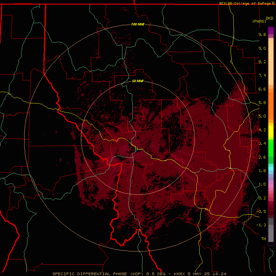Click the 'KMSX 5 MAY 25 18:24' timestamp
This screenshot has width=276, height=276.
click(200, 274)
